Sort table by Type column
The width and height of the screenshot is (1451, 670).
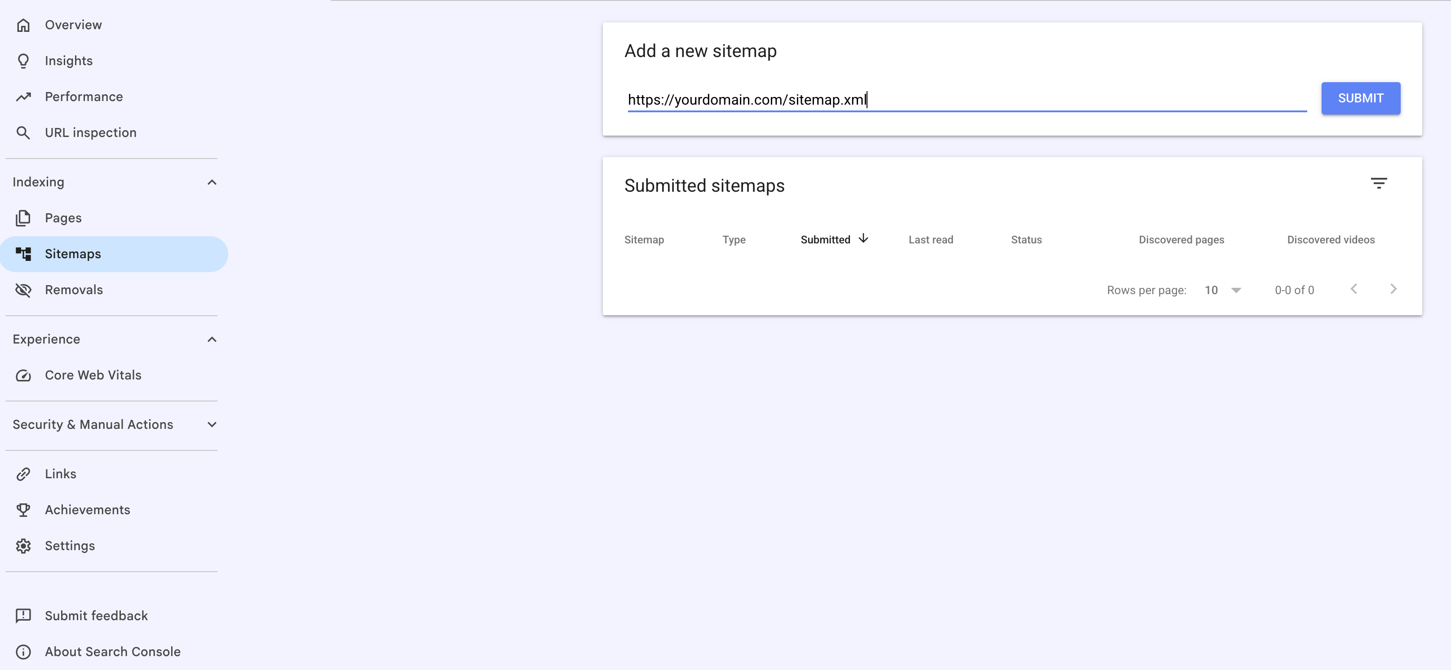point(734,240)
